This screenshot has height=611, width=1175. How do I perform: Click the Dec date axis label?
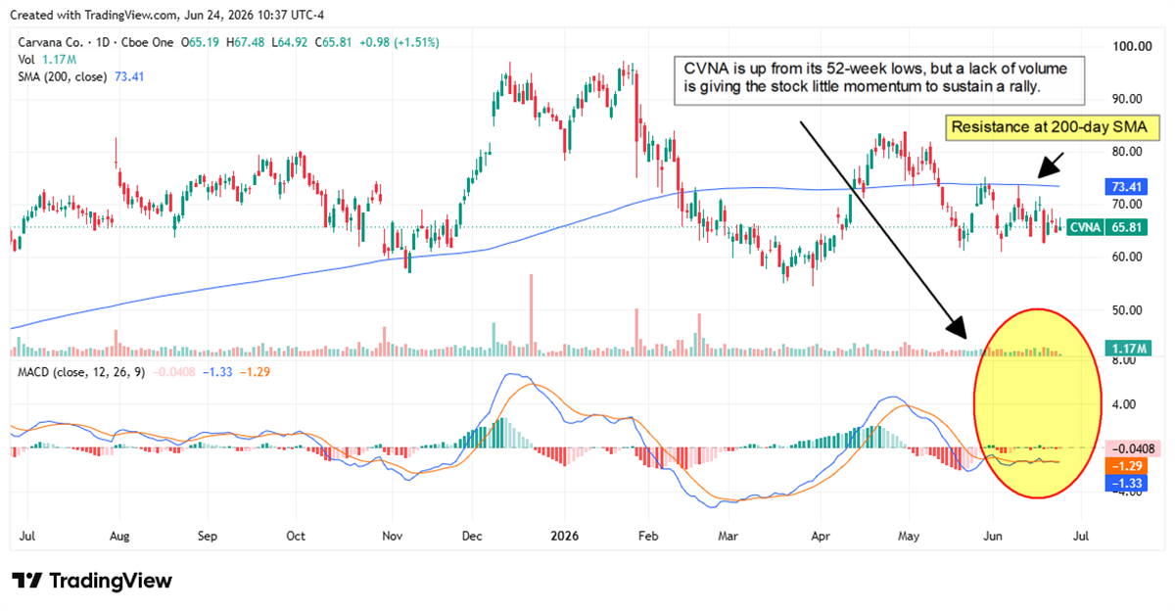tap(471, 537)
